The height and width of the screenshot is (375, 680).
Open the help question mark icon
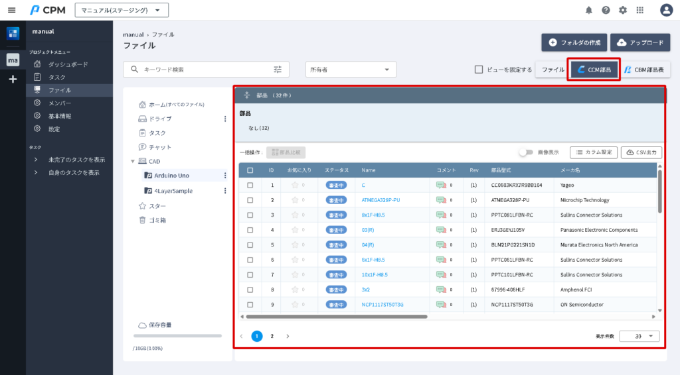[x=606, y=10]
